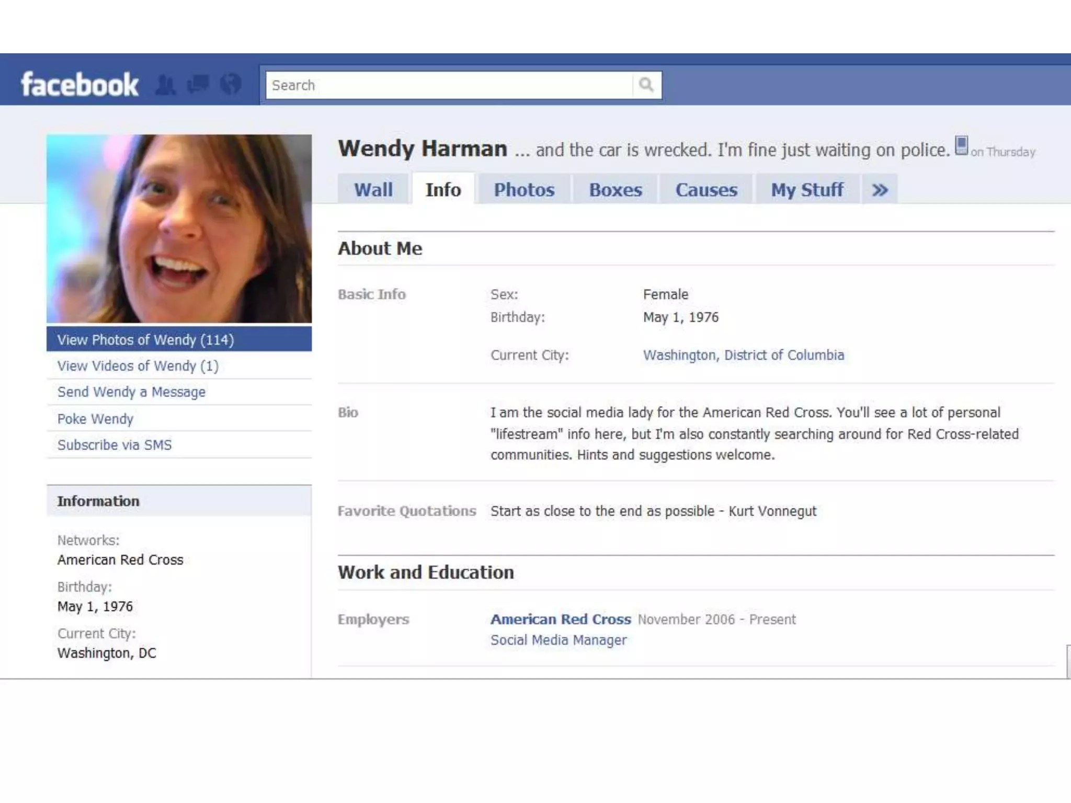1071x803 pixels.
Task: Open American Red Cross employer link
Action: tap(561, 620)
